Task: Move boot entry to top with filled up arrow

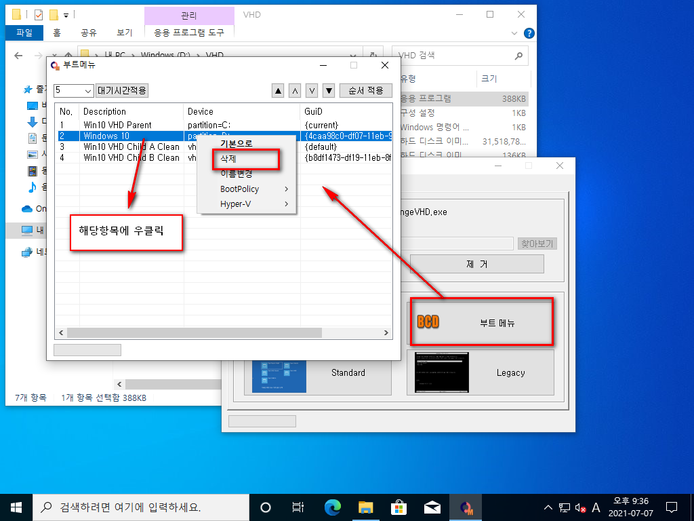Action: [x=278, y=91]
